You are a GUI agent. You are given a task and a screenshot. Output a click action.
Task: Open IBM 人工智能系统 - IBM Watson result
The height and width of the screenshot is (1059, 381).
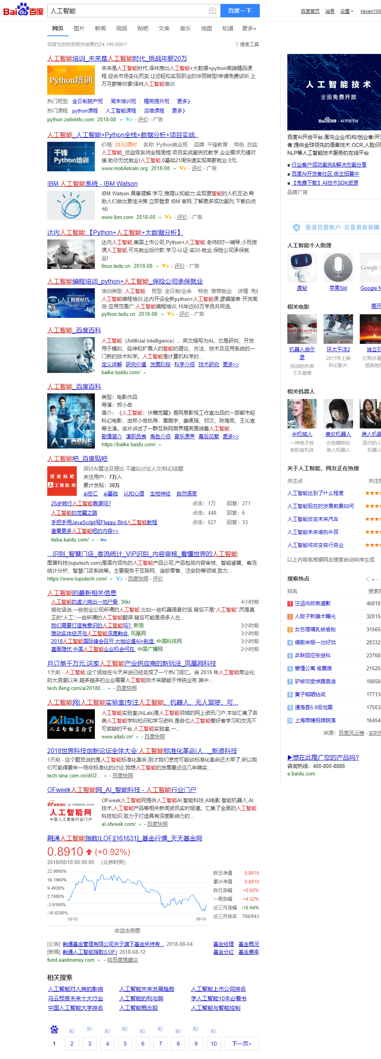[x=92, y=184]
